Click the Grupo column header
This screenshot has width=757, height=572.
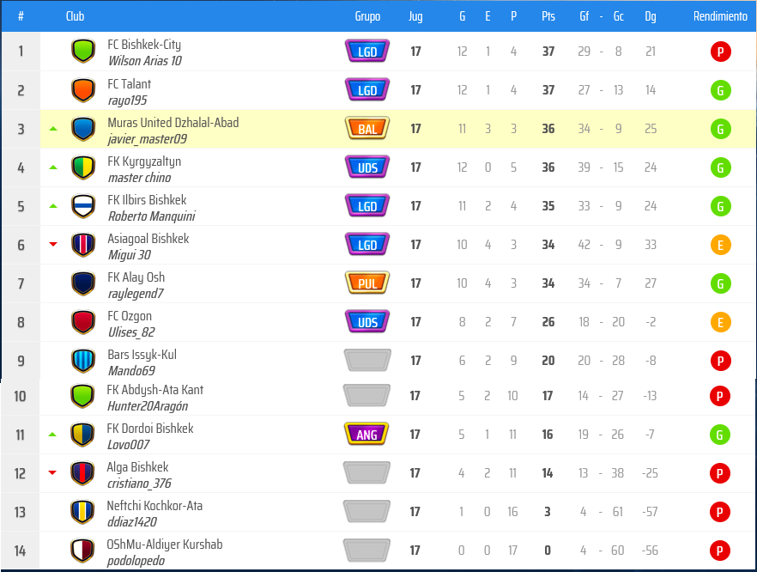click(x=367, y=16)
